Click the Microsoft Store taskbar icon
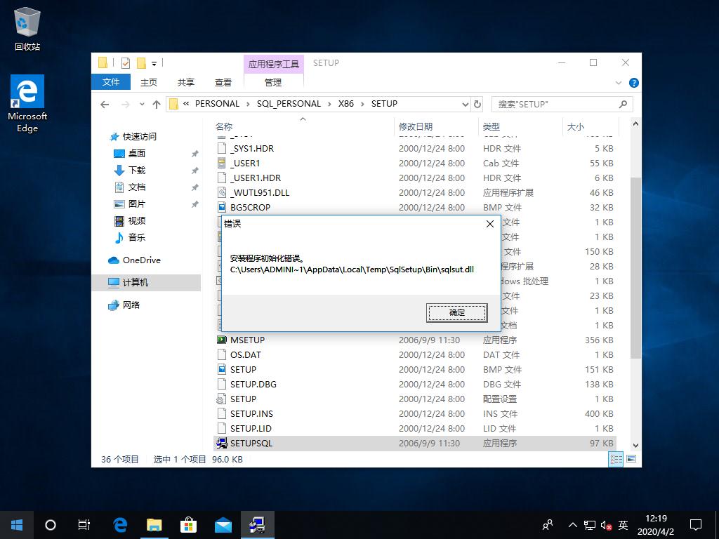This screenshot has width=719, height=539. pyautogui.click(x=188, y=524)
